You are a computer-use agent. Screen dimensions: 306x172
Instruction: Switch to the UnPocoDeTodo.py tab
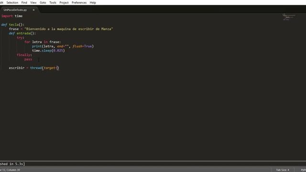click(15, 10)
